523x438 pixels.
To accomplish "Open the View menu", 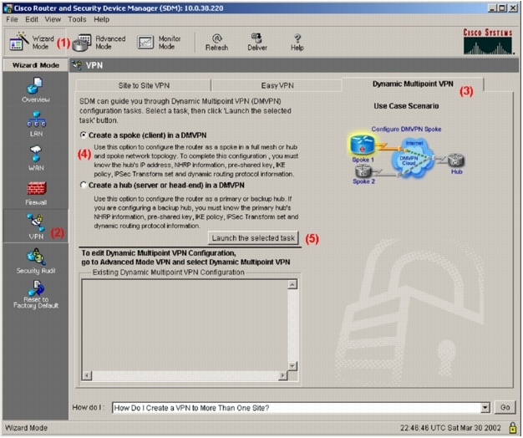I will (x=53, y=19).
